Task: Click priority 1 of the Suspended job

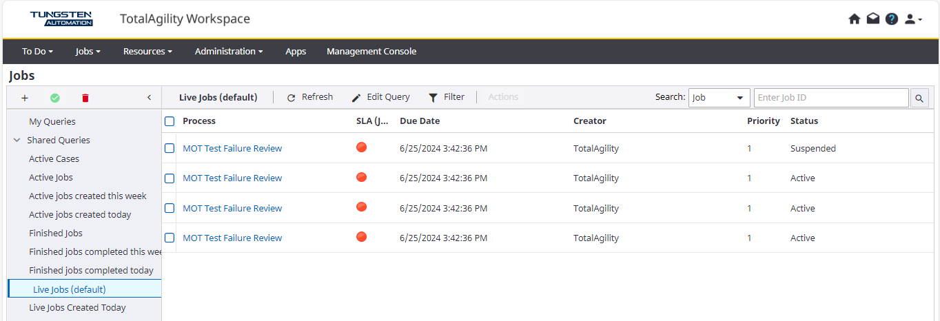Action: coord(749,148)
